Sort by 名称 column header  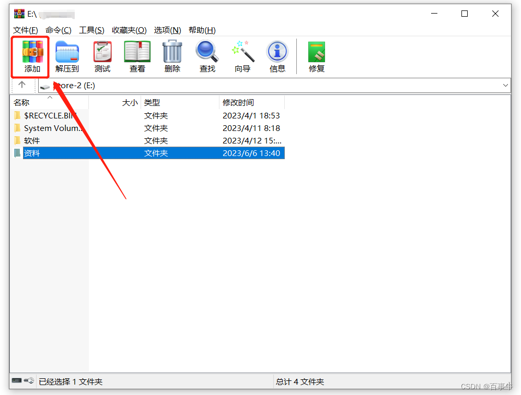[x=49, y=102]
